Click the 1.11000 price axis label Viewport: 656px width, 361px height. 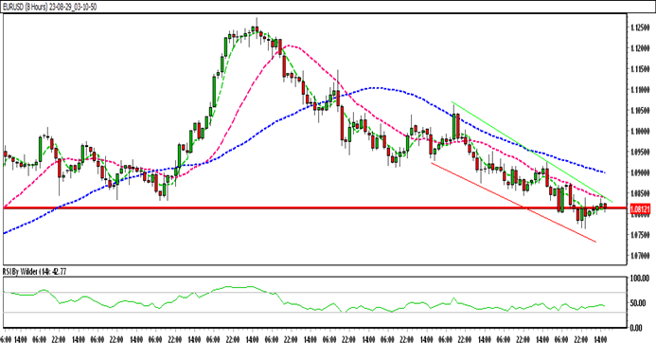click(x=641, y=90)
